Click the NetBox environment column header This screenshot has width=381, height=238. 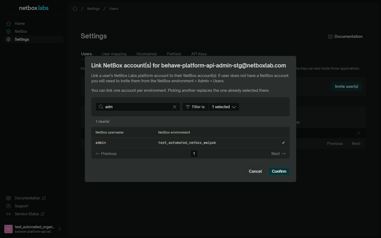[174, 132]
